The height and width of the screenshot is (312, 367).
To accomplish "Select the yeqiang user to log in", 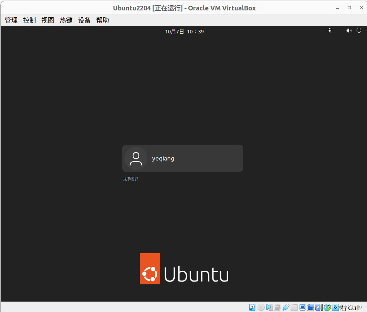I will (x=183, y=158).
